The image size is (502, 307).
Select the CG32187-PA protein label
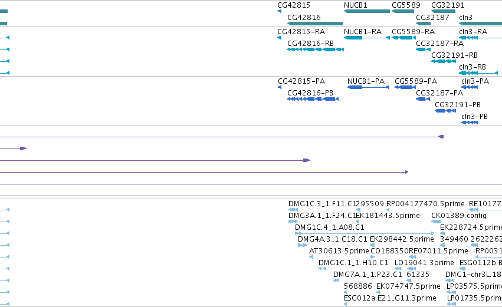pos(439,93)
